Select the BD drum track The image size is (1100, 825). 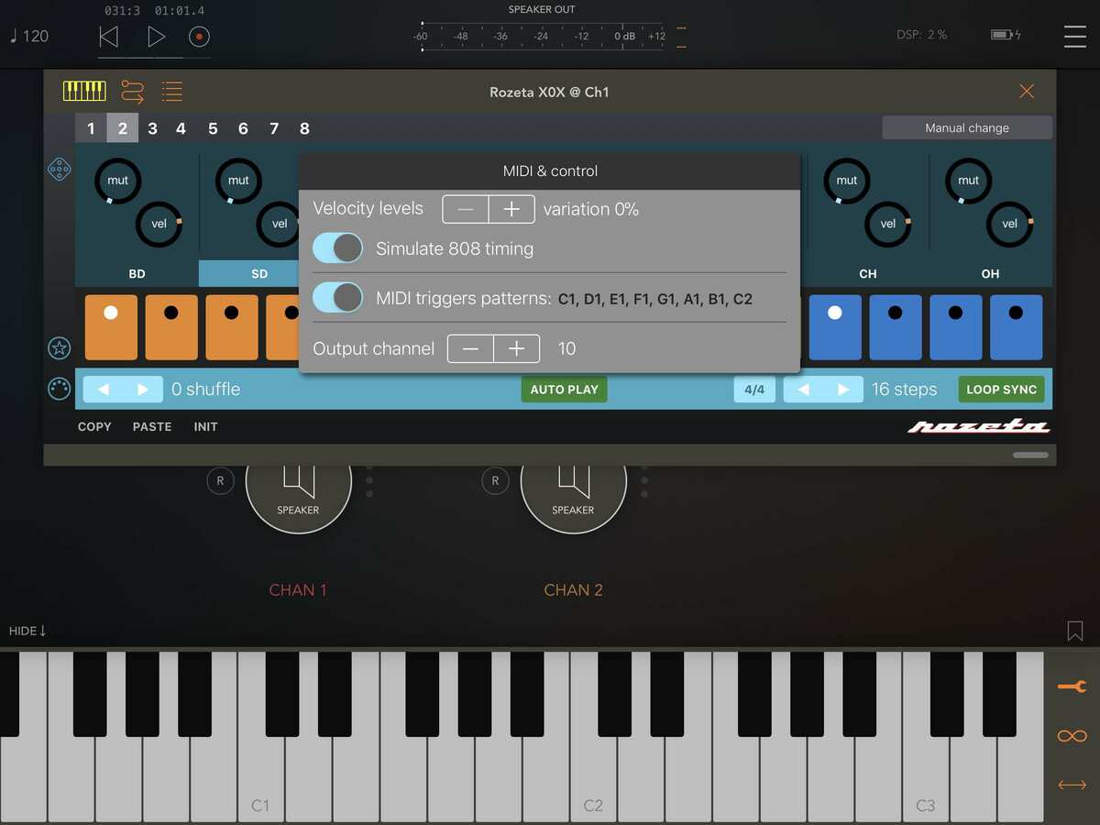(137, 273)
